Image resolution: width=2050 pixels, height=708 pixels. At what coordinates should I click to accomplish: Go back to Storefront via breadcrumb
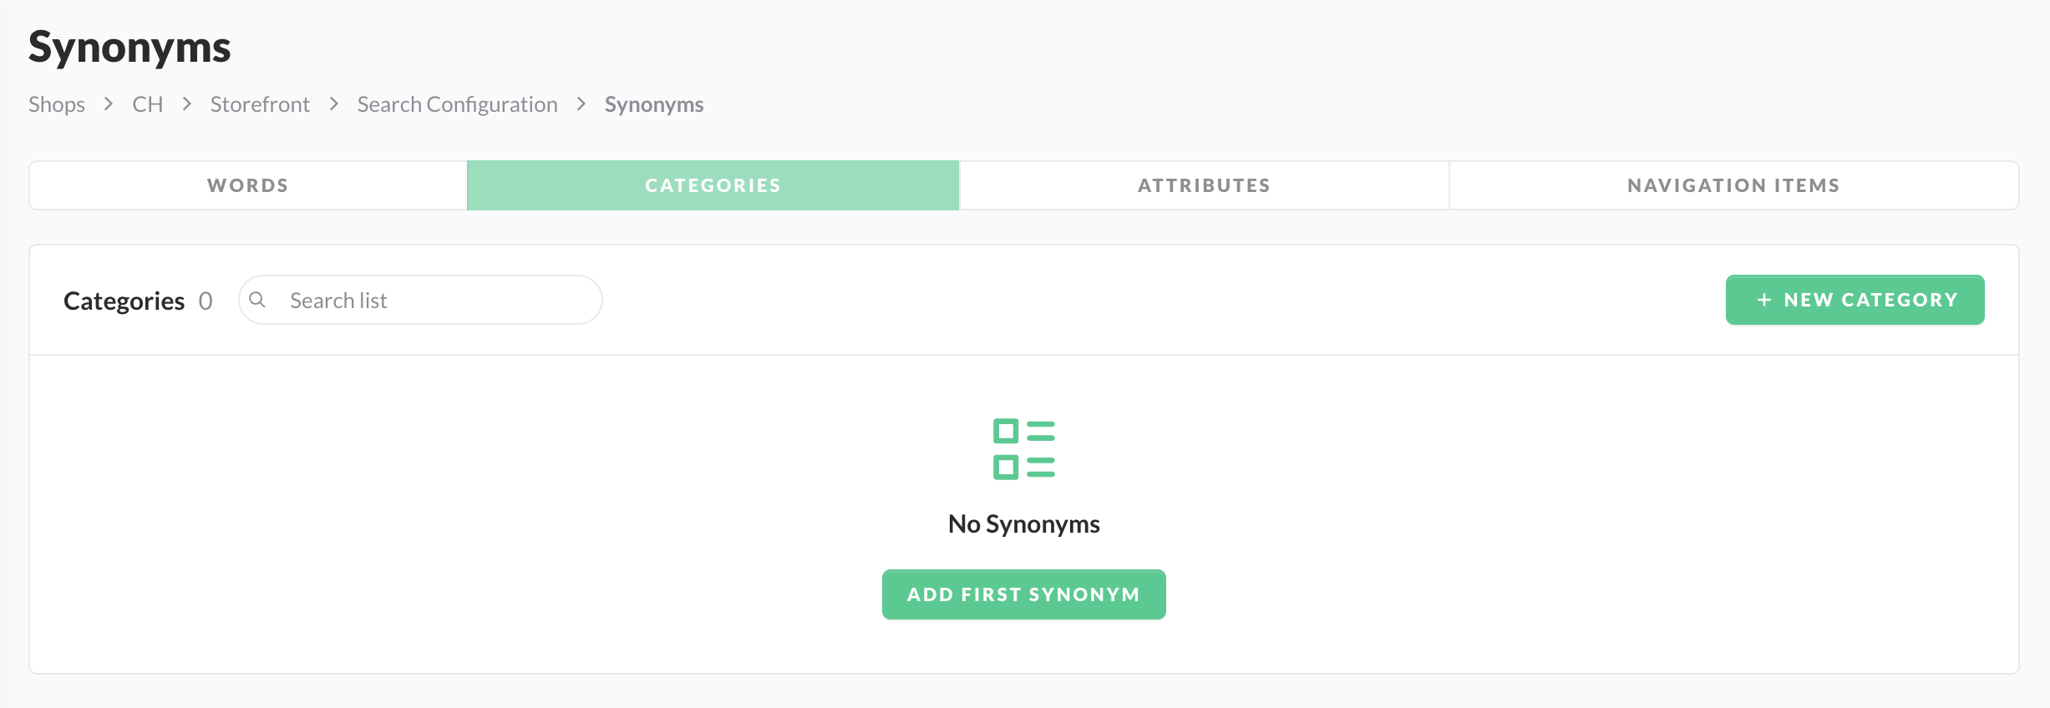260,104
